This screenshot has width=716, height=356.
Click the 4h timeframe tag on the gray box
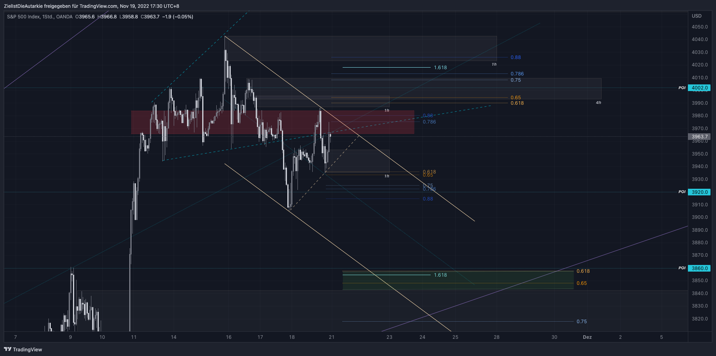point(598,103)
